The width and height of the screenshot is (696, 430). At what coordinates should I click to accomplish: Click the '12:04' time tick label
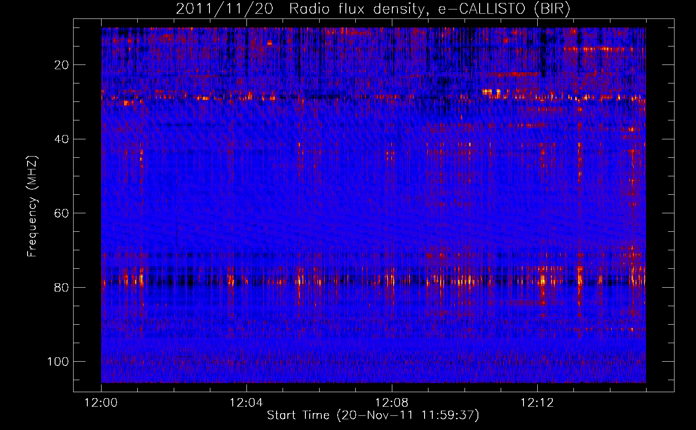click(x=246, y=403)
